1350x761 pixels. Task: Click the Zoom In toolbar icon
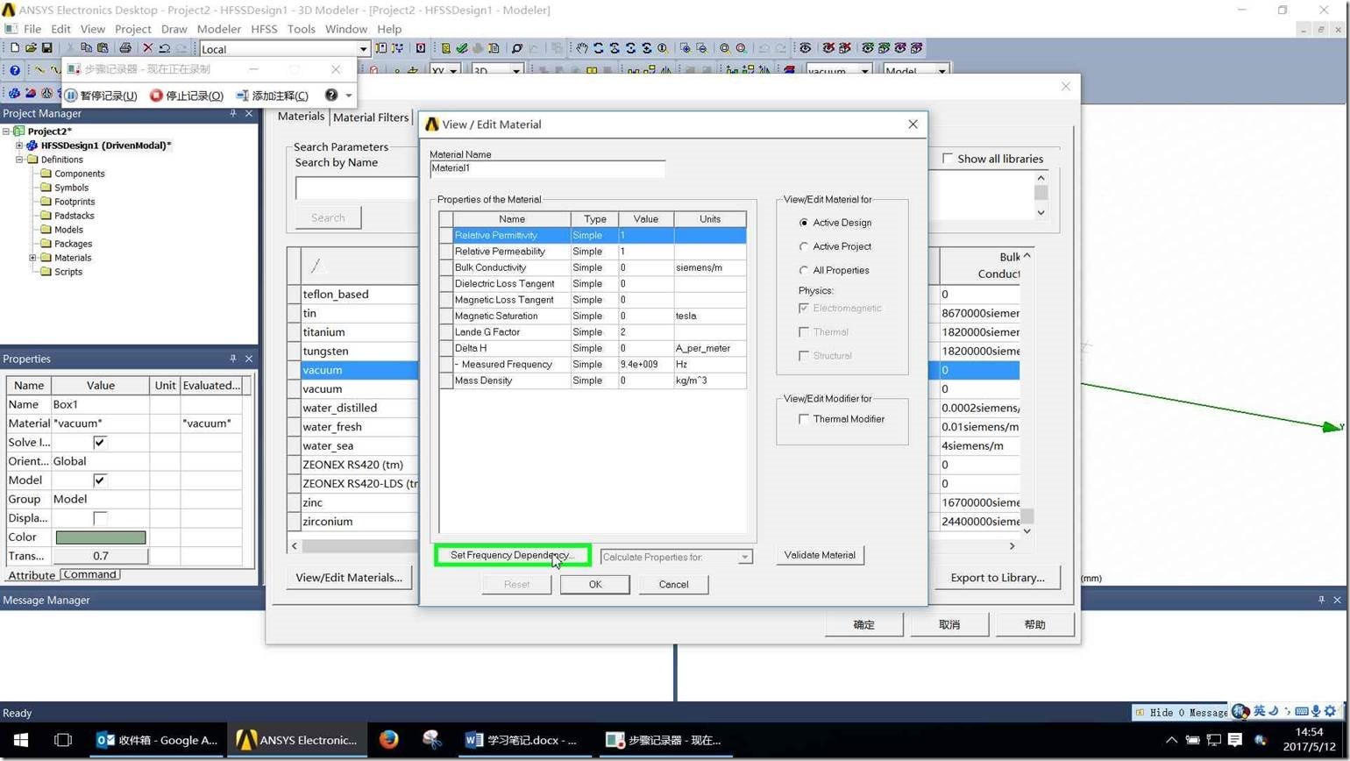[x=686, y=48]
